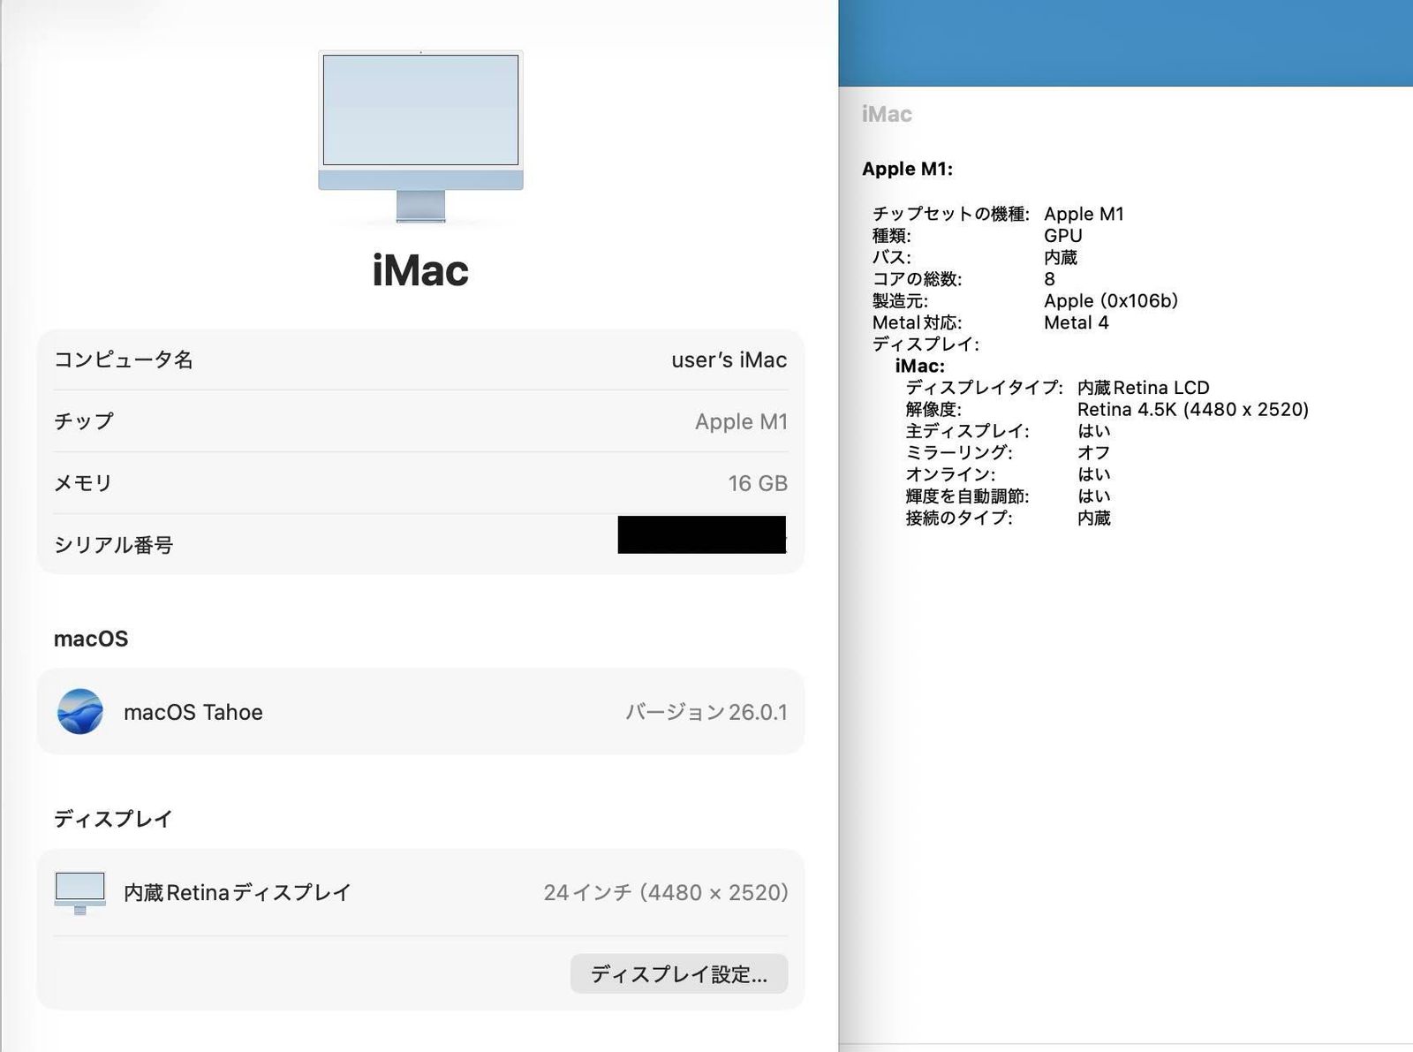
Task: Select the macOS Tahoe name label
Action: 193,712
